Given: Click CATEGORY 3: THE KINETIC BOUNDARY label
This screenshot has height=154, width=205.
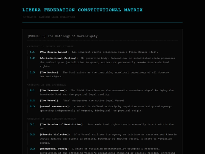Looking at the screenshot, I should 52,119.
